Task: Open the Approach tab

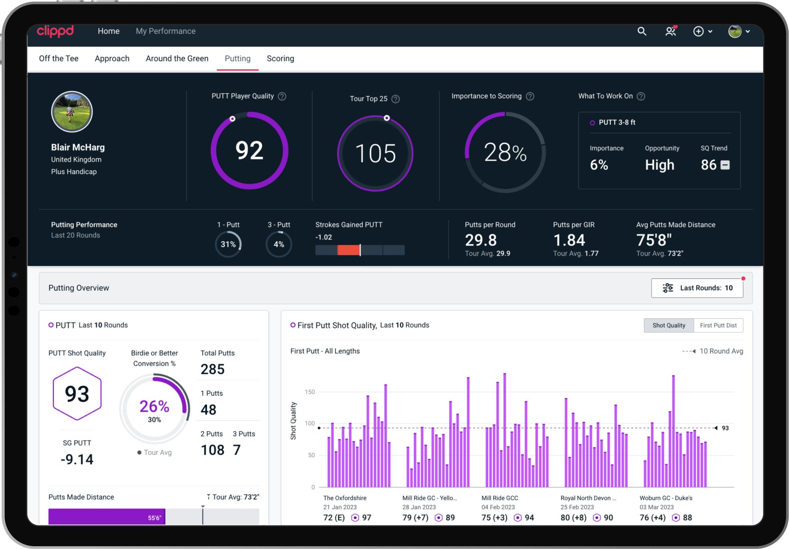Action: tap(112, 59)
